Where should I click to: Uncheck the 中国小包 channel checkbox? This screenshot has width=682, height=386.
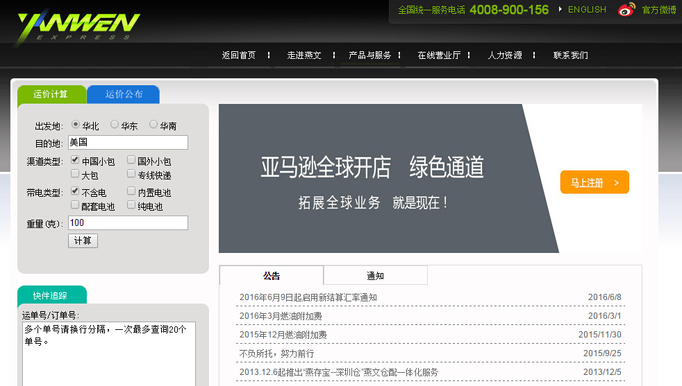point(75,160)
